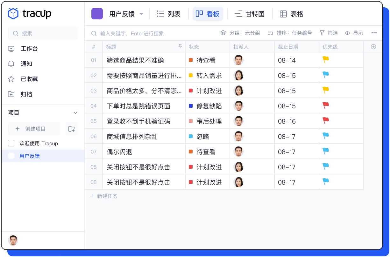Click the Tracup logo icon
390x257 pixels.
coord(13,14)
